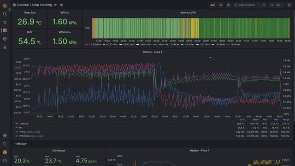Open the Configuration gear icon in sidebar

click(5, 136)
